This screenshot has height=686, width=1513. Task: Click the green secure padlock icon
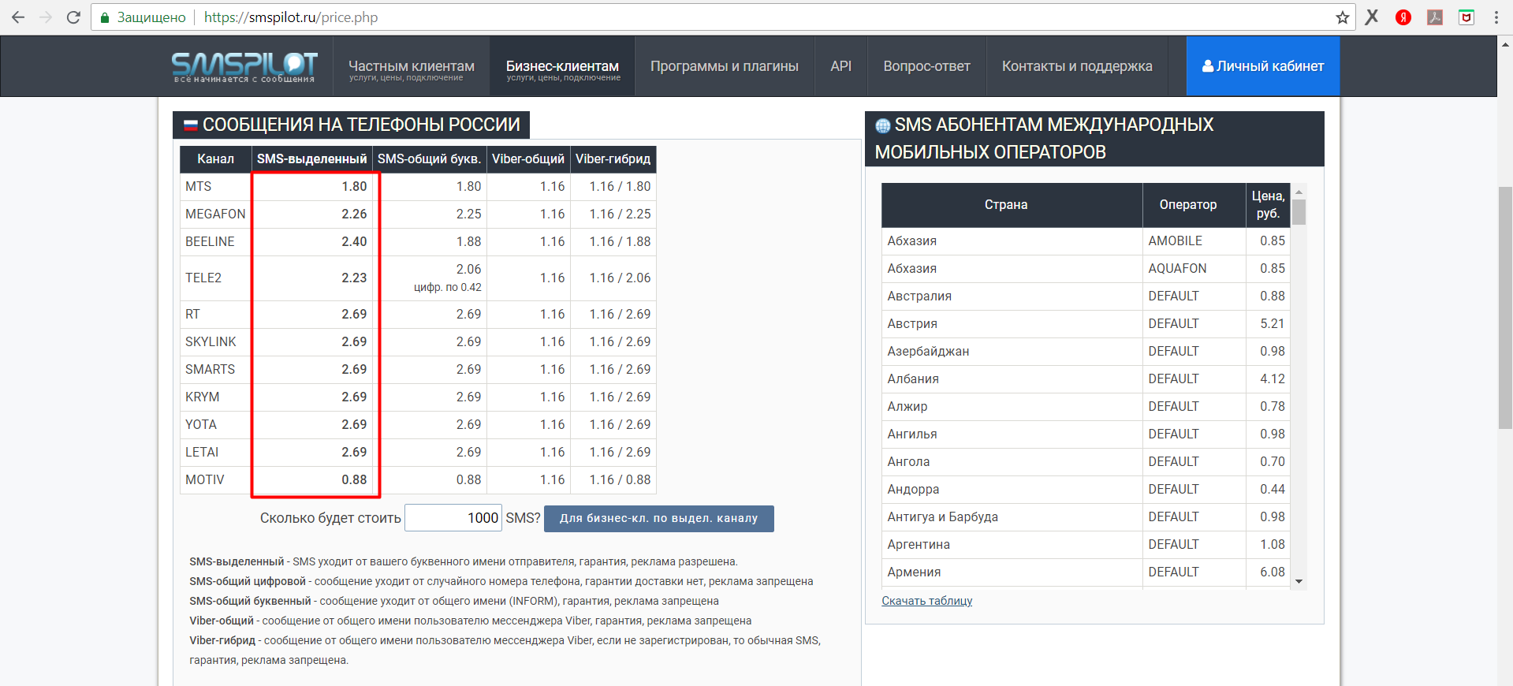pos(104,17)
